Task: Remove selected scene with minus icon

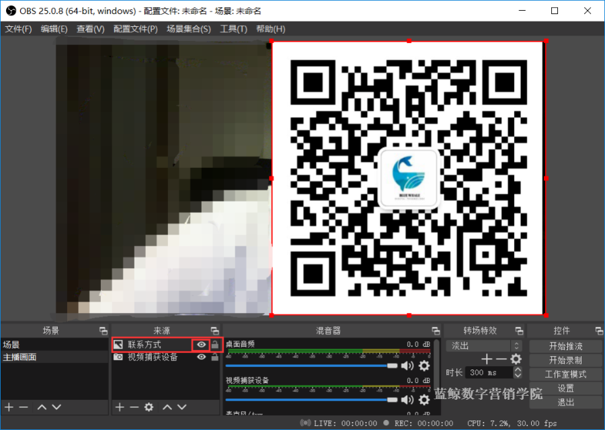Action: coord(24,407)
